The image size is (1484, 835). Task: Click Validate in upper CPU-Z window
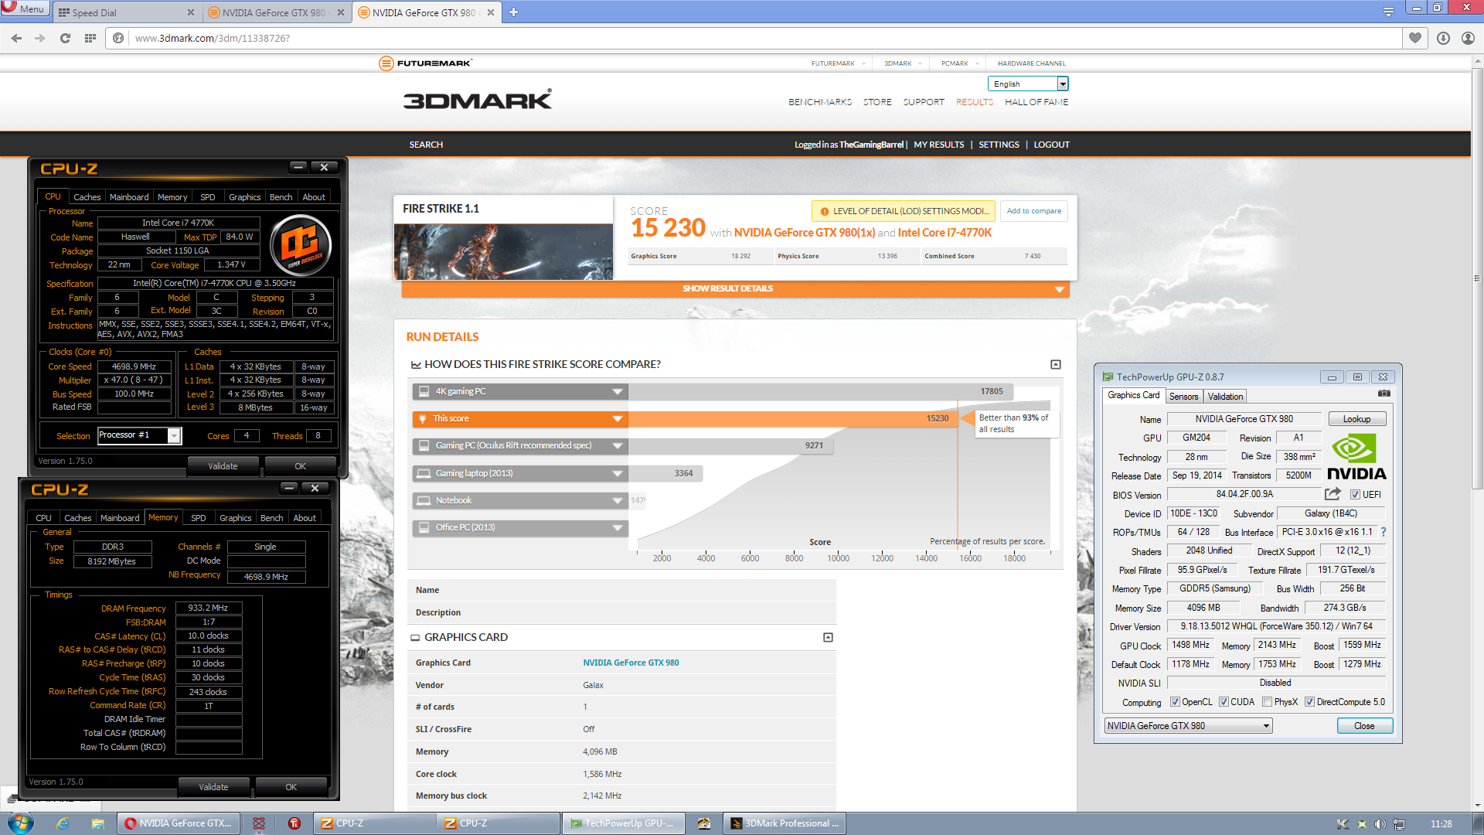pos(223,466)
